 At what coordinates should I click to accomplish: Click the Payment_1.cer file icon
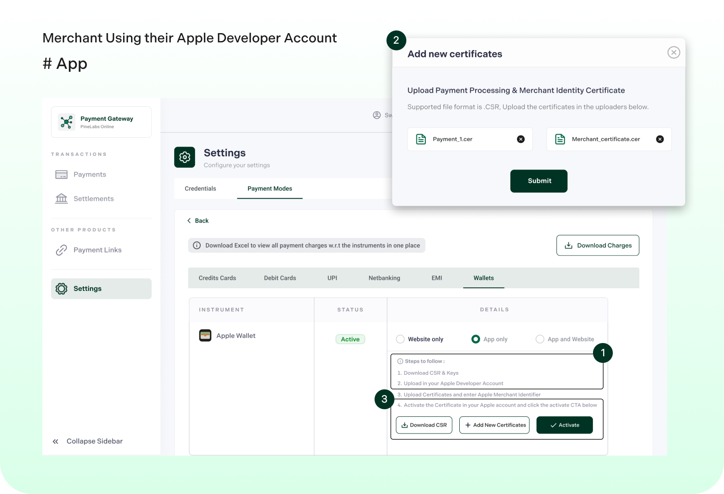421,139
